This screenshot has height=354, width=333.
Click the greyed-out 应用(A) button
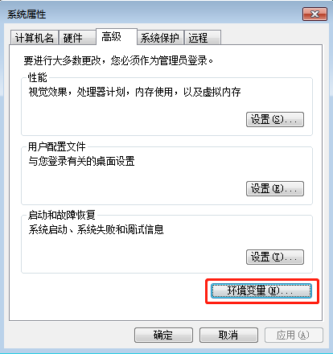pos(294,335)
